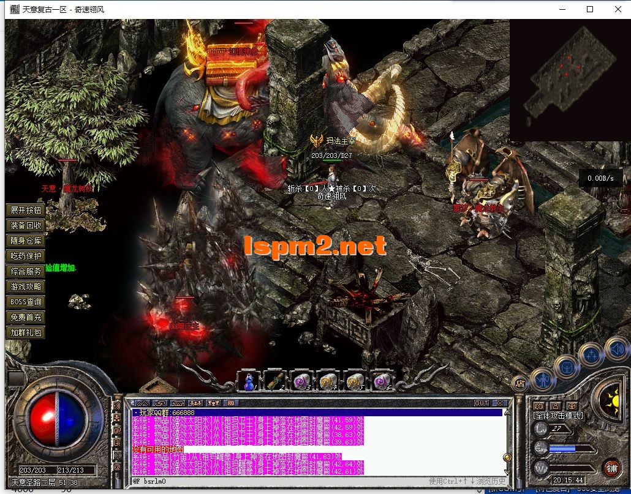The width and height of the screenshot is (631, 494).
Task: Click the [全体攻击模式] attack mode label
Action: click(x=559, y=416)
